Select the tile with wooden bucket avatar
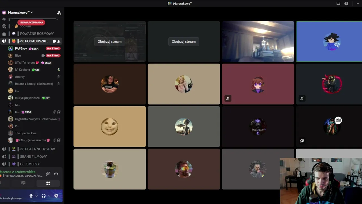The height and width of the screenshot is (204, 362). (x=110, y=169)
